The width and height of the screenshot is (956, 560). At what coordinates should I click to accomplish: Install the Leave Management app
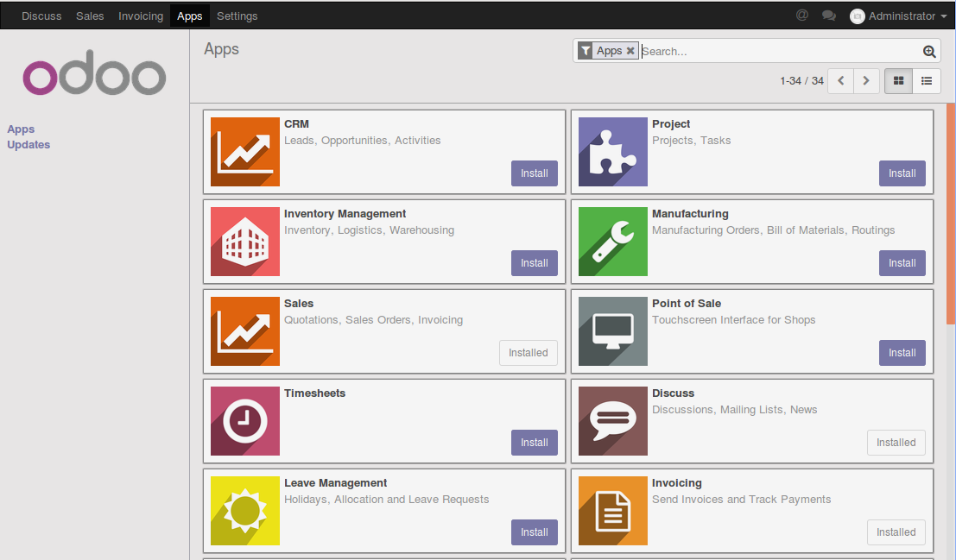534,532
